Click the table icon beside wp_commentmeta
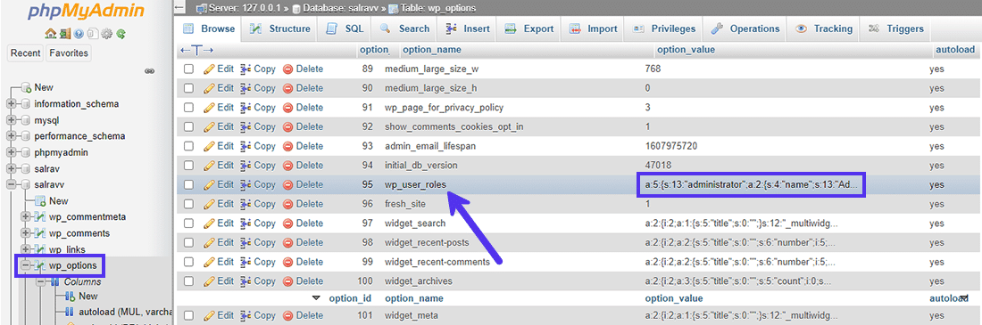The width and height of the screenshot is (982, 325). click(40, 217)
